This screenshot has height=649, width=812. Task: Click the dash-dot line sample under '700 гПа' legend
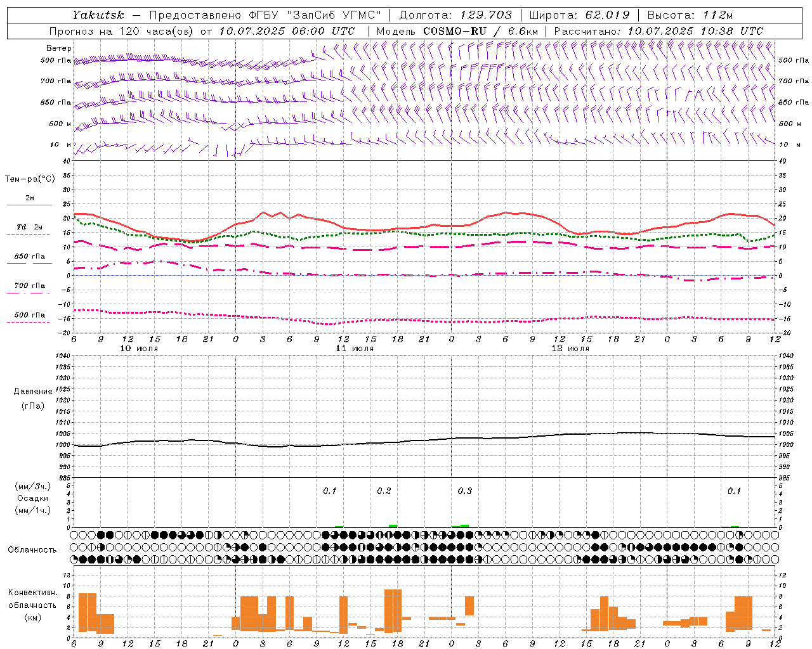point(29,293)
